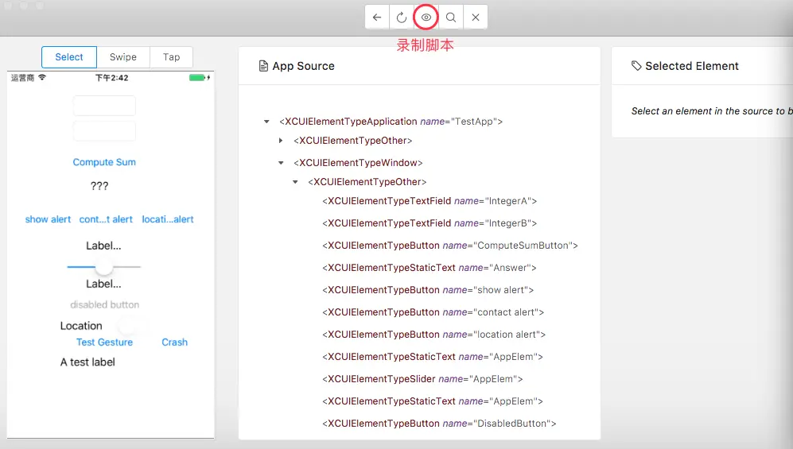Select the XCUIElementTypeWindow row text
This screenshot has width=793, height=449.
coord(358,163)
